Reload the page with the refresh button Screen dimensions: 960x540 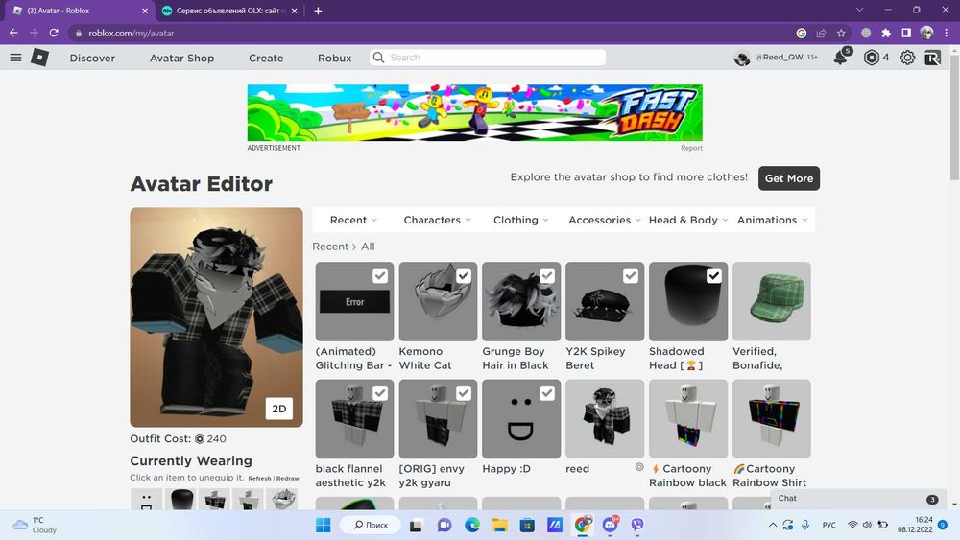[54, 33]
